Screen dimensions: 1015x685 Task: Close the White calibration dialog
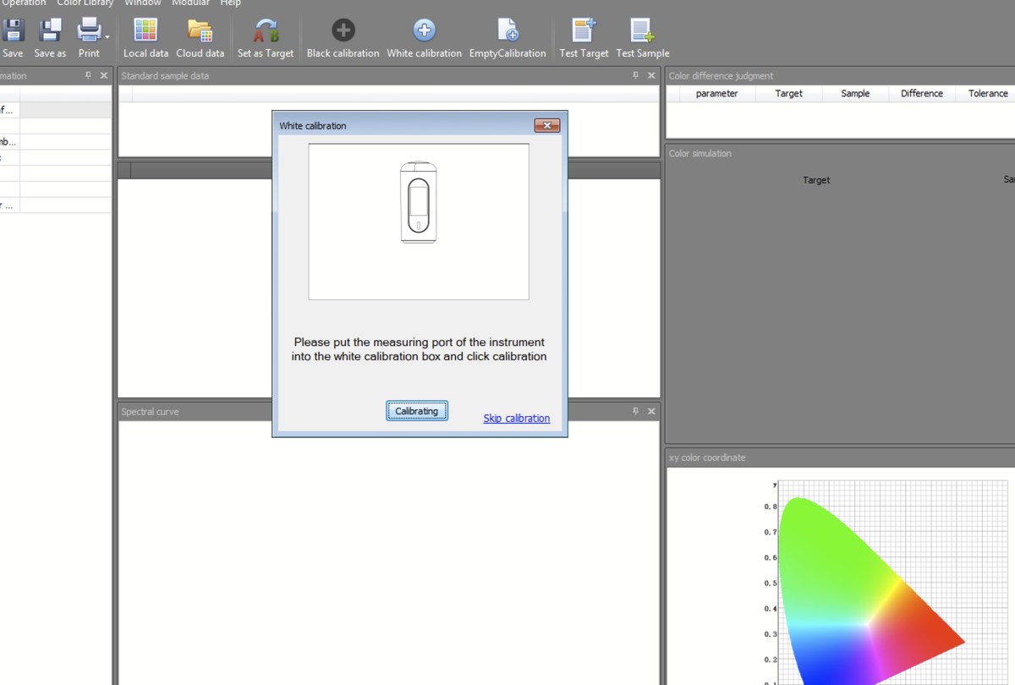tap(547, 125)
